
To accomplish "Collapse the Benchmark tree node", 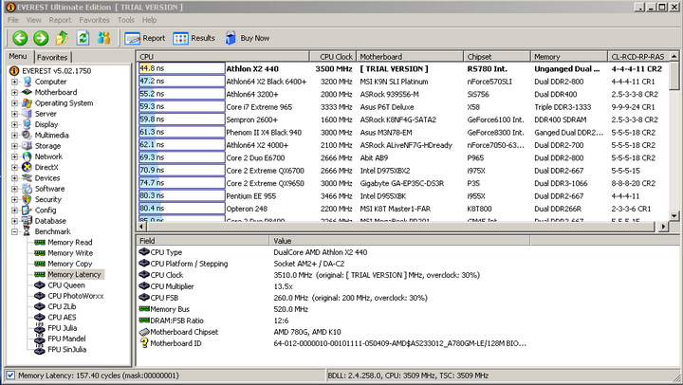I will tap(15, 231).
